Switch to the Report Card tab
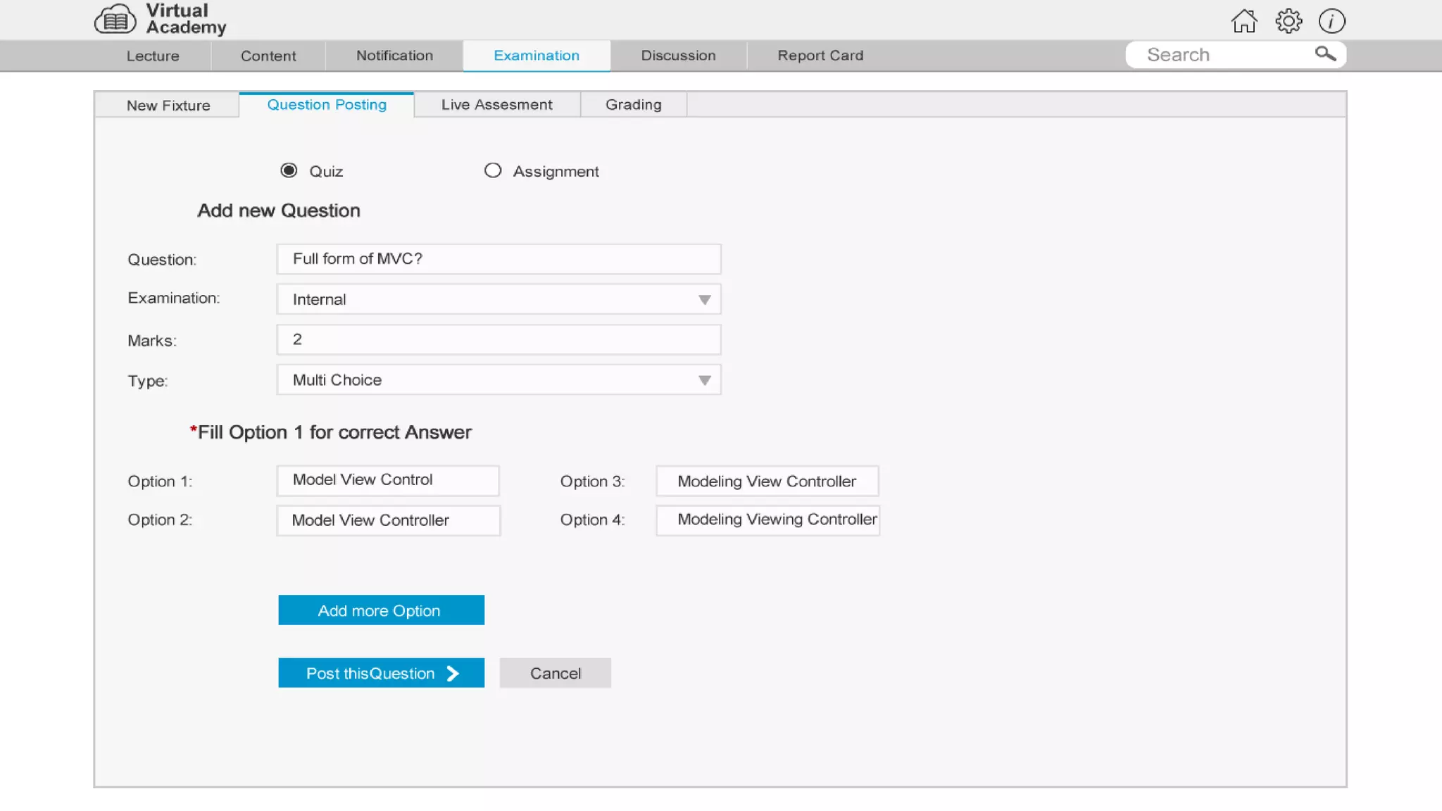1442x811 pixels. click(820, 56)
